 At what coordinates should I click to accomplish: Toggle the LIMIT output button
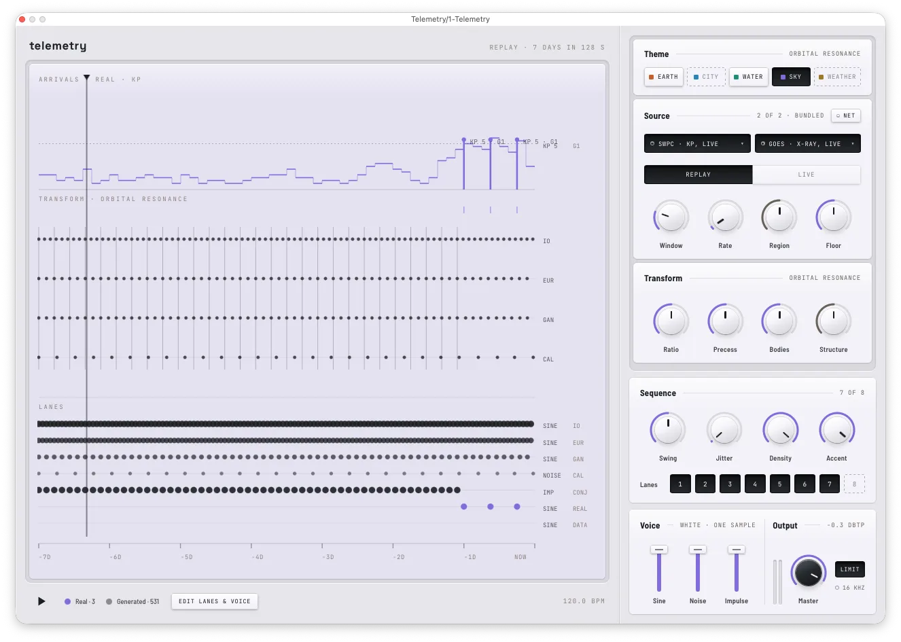click(850, 569)
